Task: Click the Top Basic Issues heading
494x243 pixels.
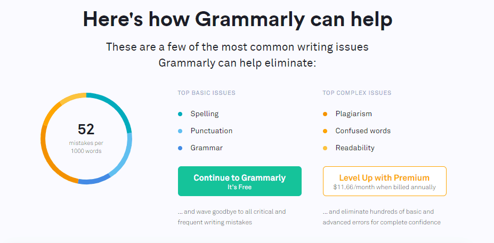Action: coord(206,93)
